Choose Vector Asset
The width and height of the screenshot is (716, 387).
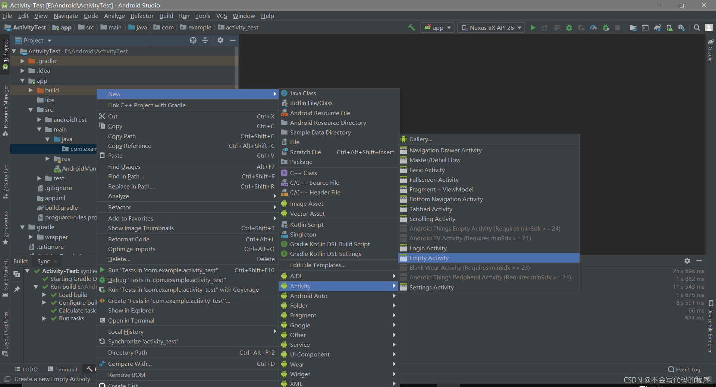click(x=339, y=213)
